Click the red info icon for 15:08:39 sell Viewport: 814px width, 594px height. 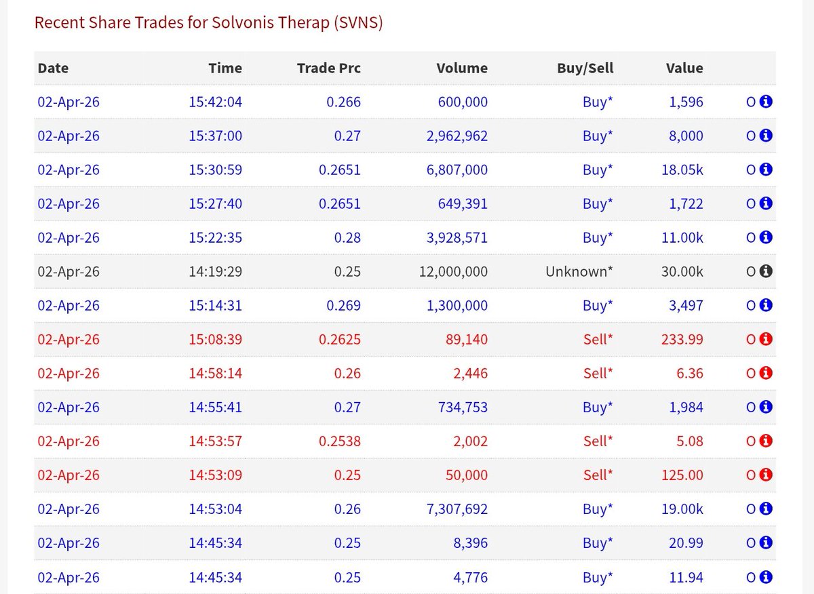pos(766,339)
